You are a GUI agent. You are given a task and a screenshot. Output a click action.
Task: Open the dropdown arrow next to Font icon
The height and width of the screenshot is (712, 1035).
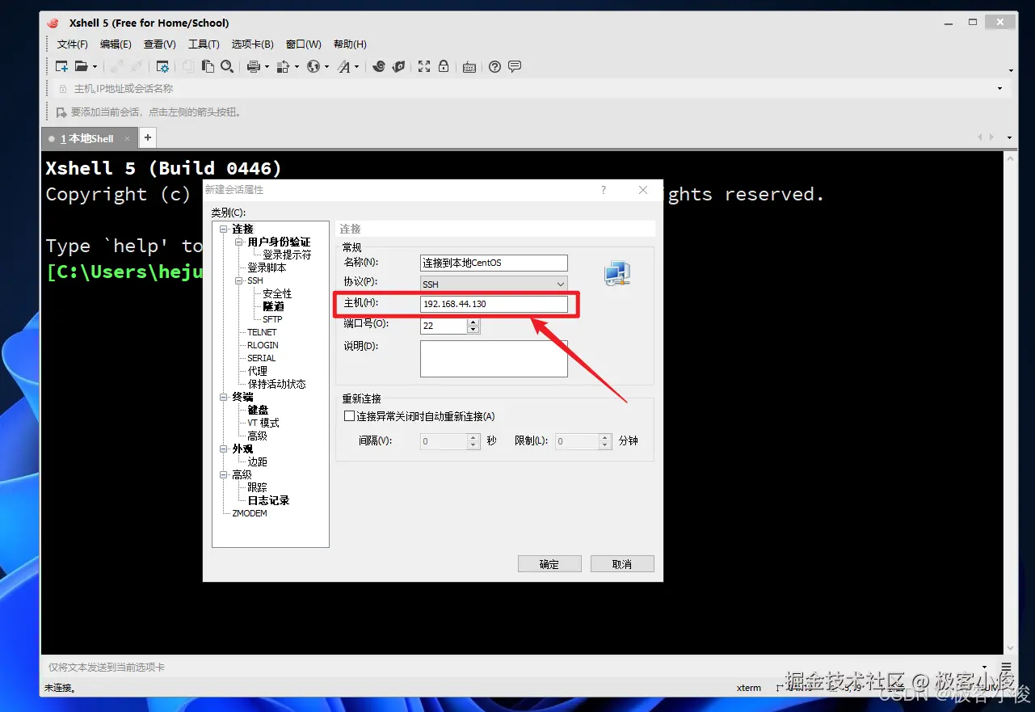pyautogui.click(x=356, y=67)
